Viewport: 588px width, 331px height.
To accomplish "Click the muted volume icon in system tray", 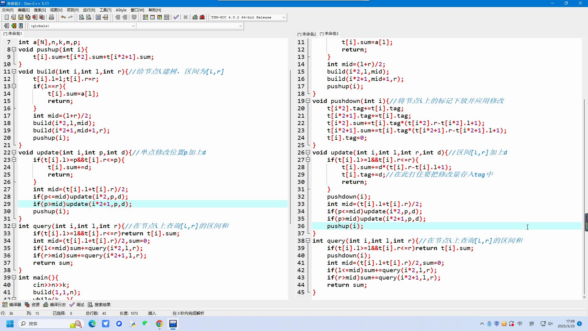I will pos(550,324).
